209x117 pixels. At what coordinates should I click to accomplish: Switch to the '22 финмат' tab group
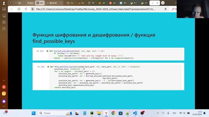pos(52,3)
